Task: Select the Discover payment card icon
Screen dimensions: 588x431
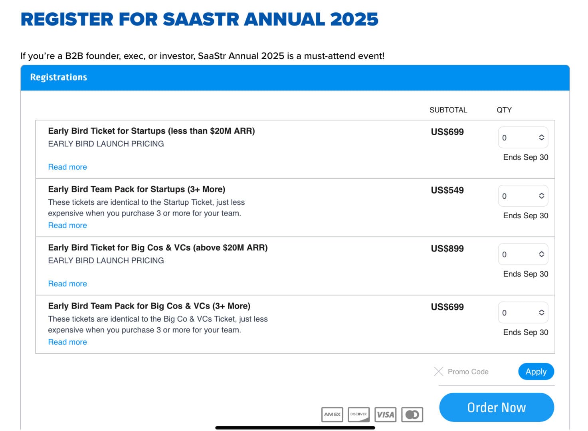Action: tap(358, 415)
